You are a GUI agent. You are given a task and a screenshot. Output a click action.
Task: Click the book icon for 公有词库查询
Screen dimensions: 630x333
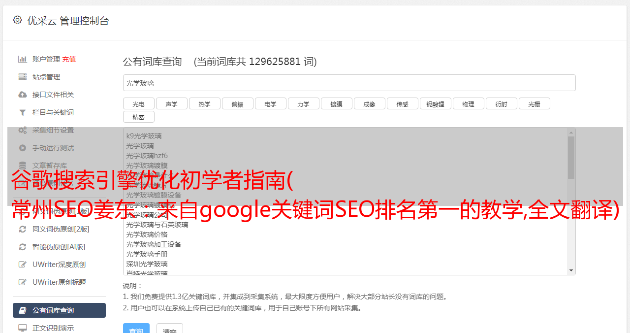tap(23, 310)
